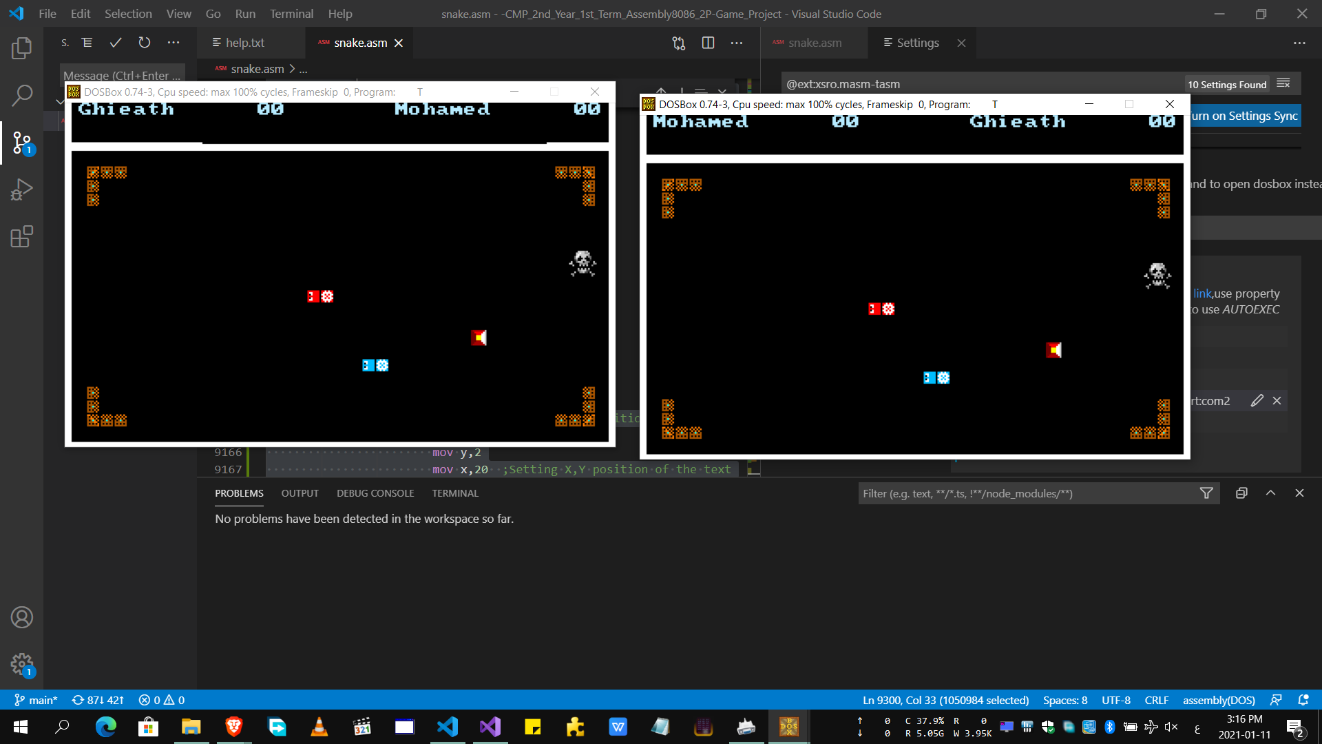Viewport: 1322px width, 744px height.
Task: Maximize the bottom panel with chevron
Action: (x=1270, y=493)
